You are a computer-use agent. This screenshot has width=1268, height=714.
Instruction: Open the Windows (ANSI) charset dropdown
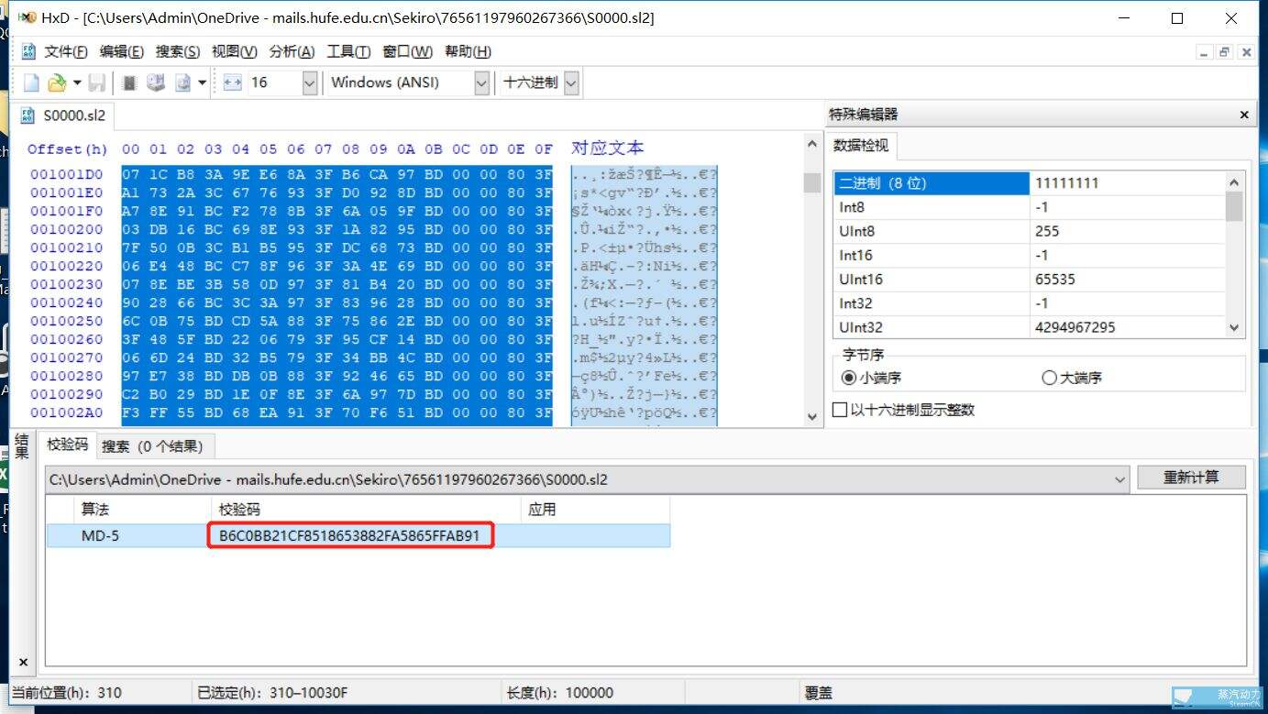[481, 82]
